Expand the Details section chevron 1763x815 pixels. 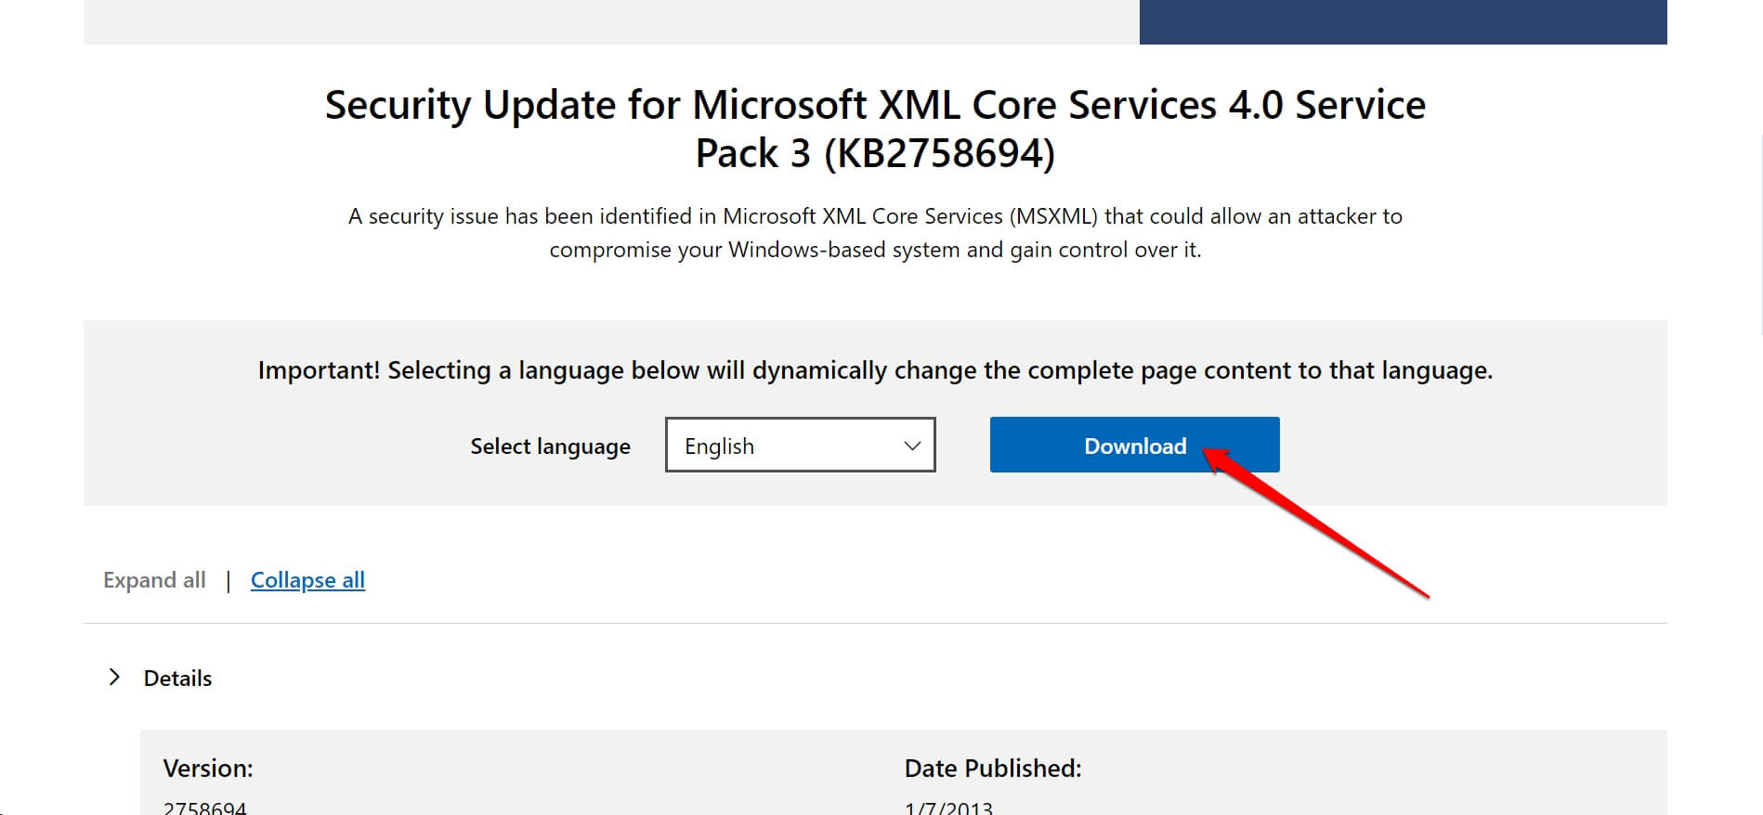pos(114,678)
